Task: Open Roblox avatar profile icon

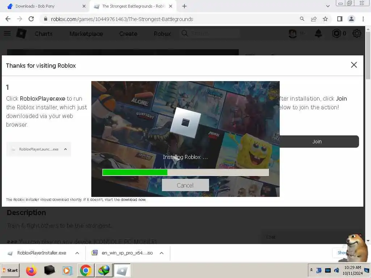Action: [x=293, y=33]
